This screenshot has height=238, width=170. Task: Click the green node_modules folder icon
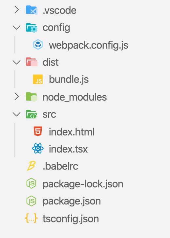(32, 97)
